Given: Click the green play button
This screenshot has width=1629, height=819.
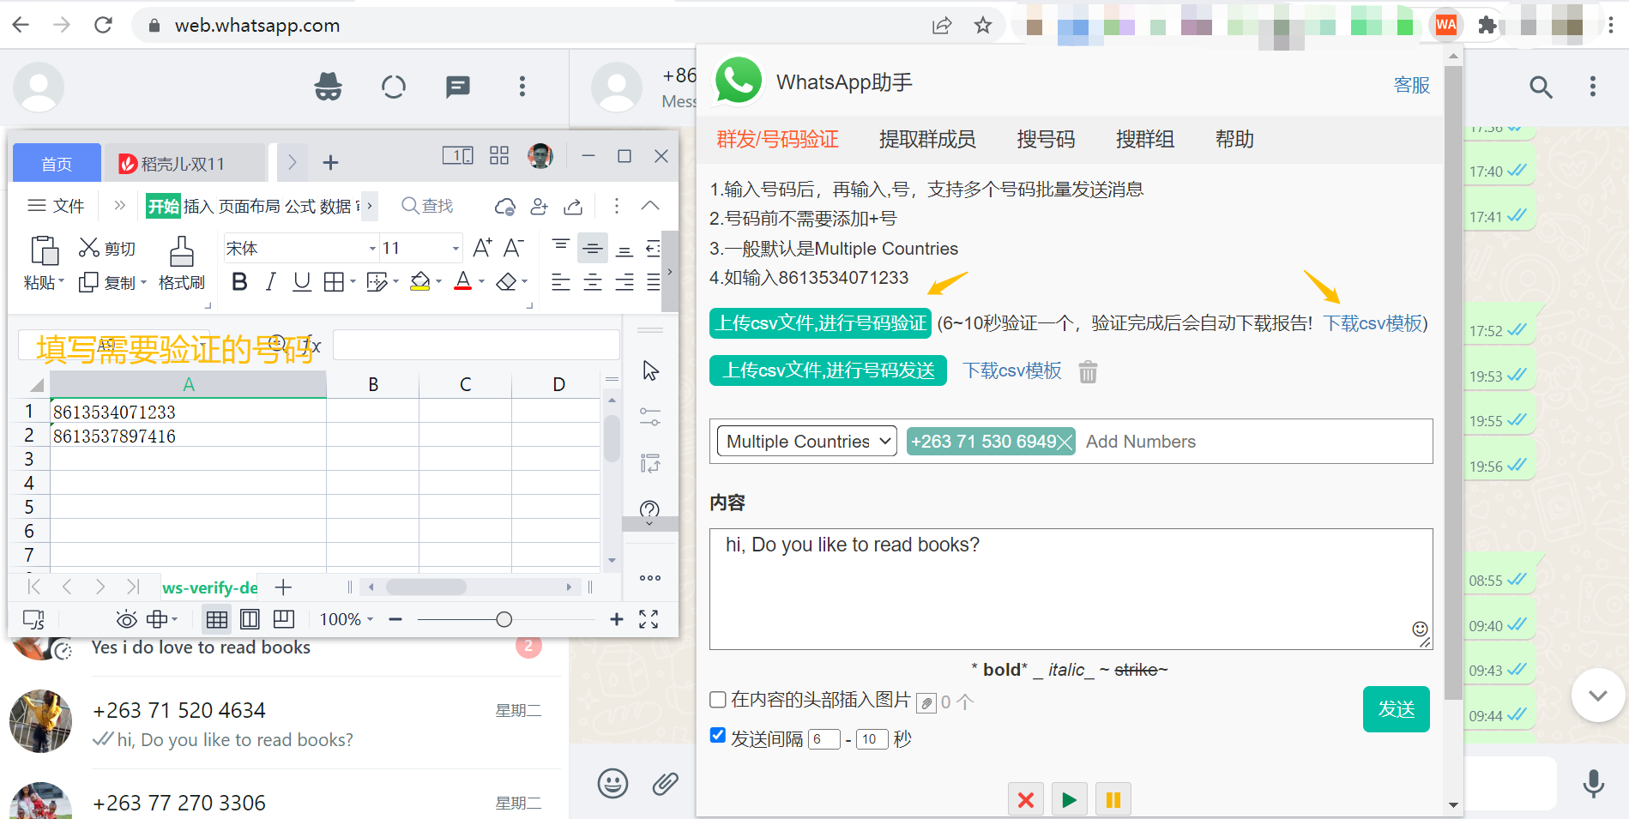Looking at the screenshot, I should coord(1069,800).
